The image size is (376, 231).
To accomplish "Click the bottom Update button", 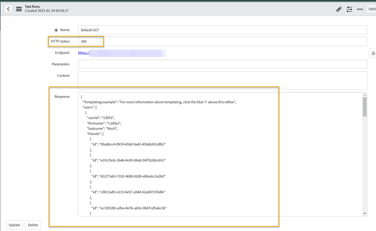I will [14, 225].
